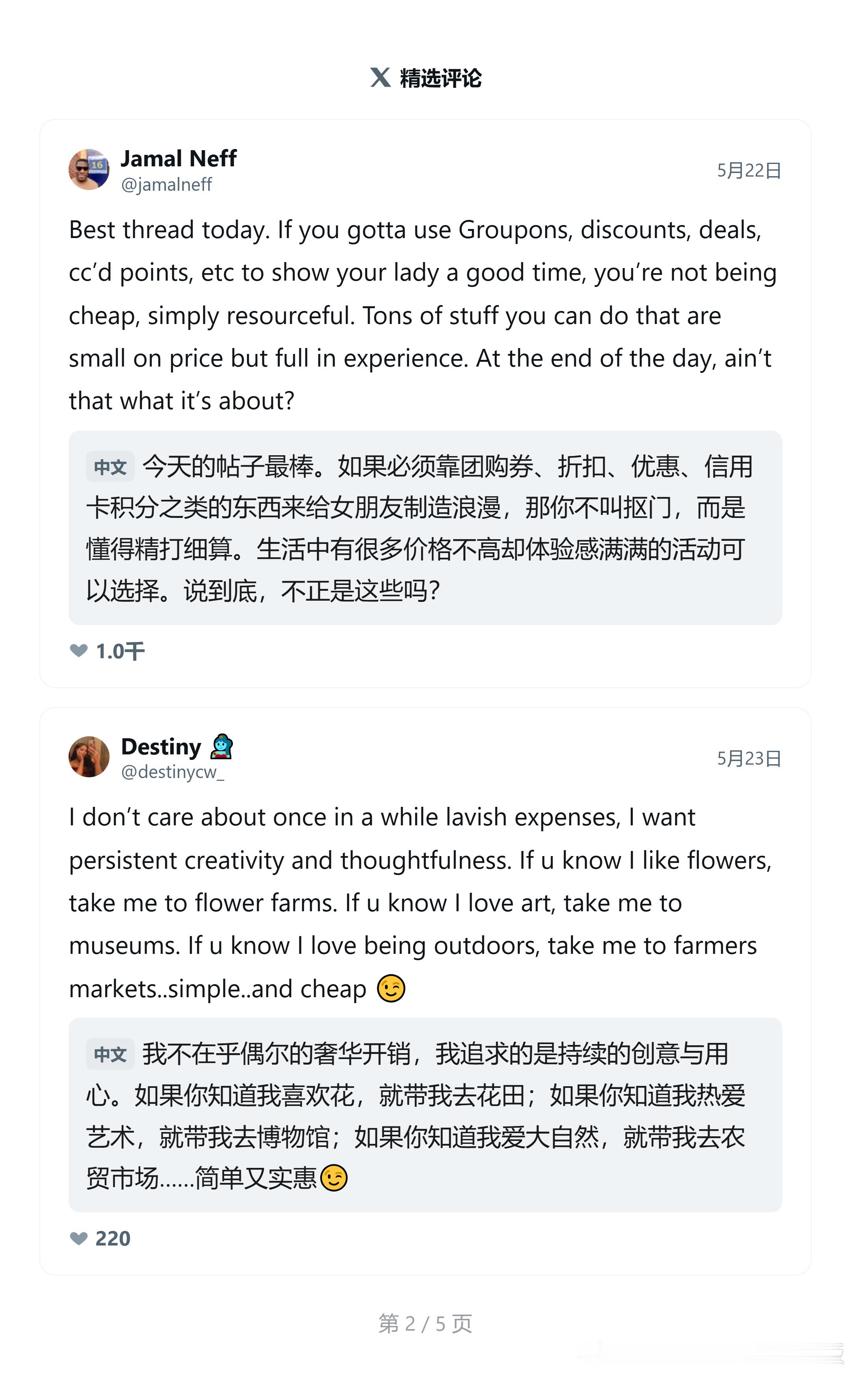Click winking emoji in Destiny's English text

(391, 989)
